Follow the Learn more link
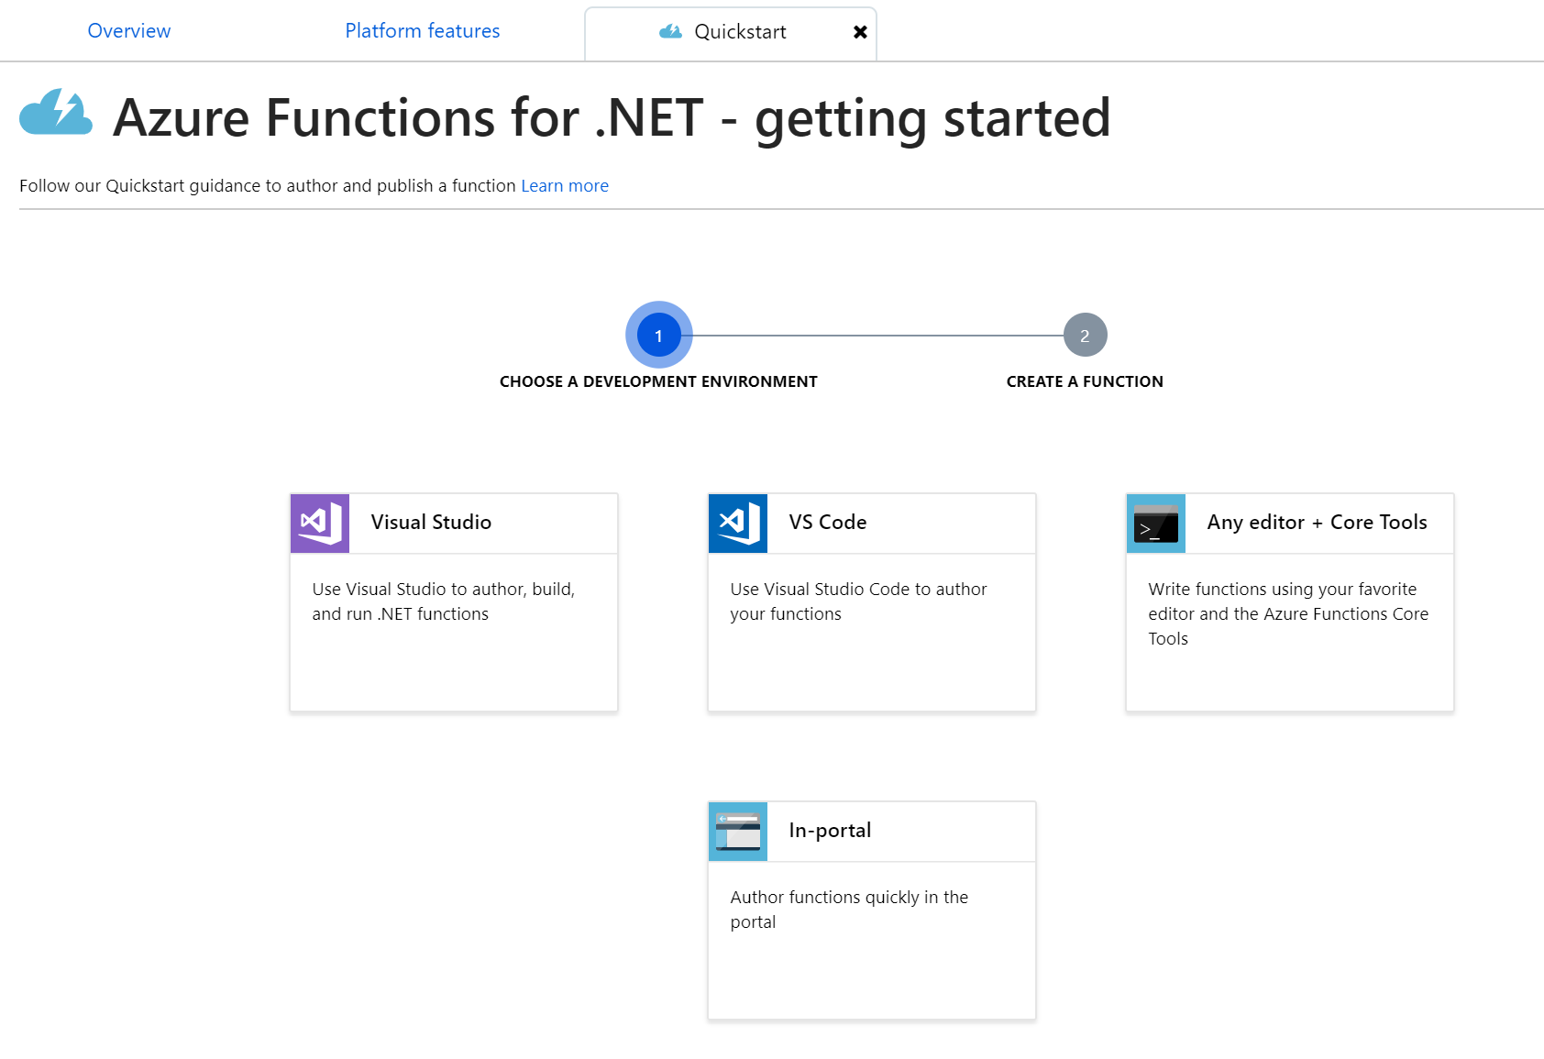Image resolution: width=1544 pixels, height=1059 pixels. pos(565,186)
